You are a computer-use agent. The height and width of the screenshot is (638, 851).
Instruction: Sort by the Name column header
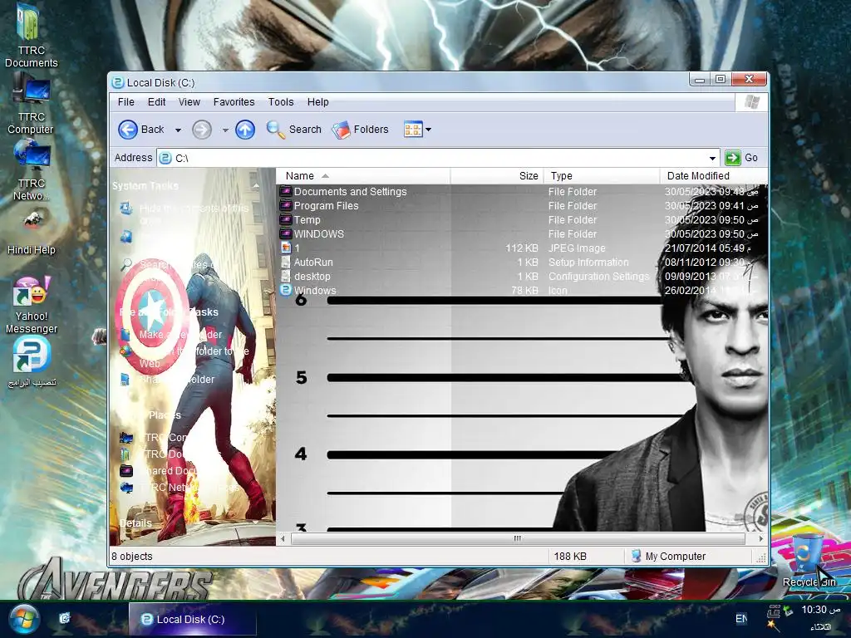[x=364, y=176]
